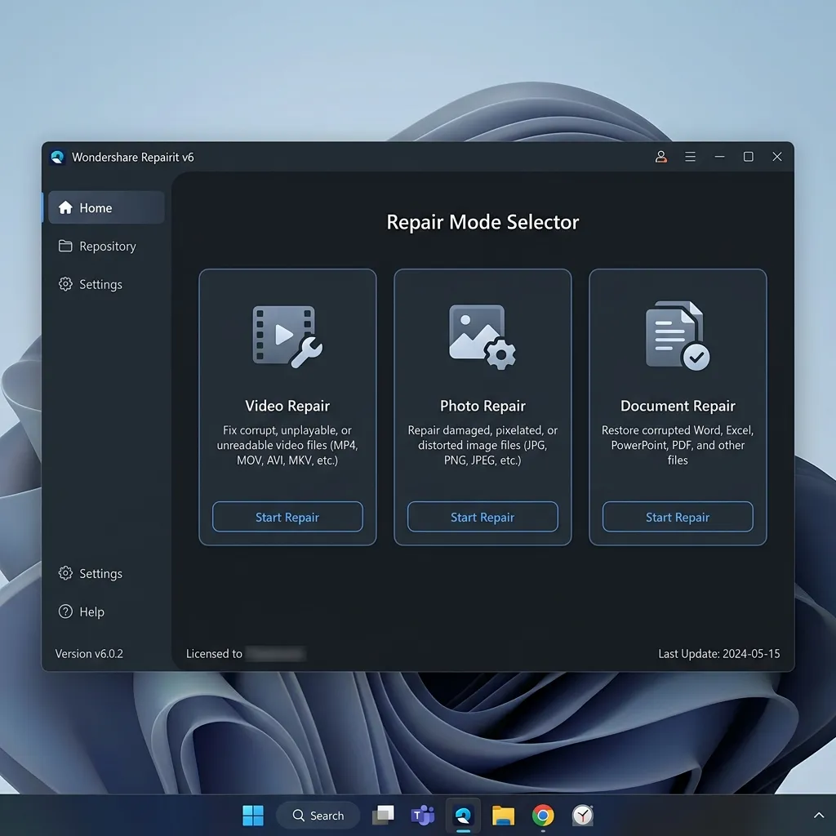Start Repair under Video Repair
This screenshot has width=836, height=836.
287,517
